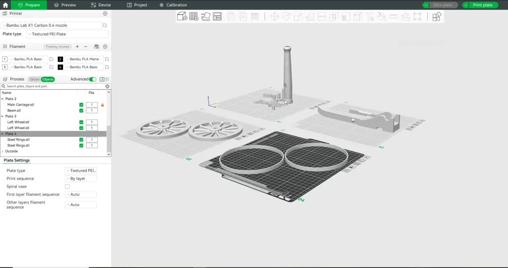This screenshot has height=268, width=508.
Task: Edit the Bambu Lab X1 Carbon printer preset
Action: [105, 25]
